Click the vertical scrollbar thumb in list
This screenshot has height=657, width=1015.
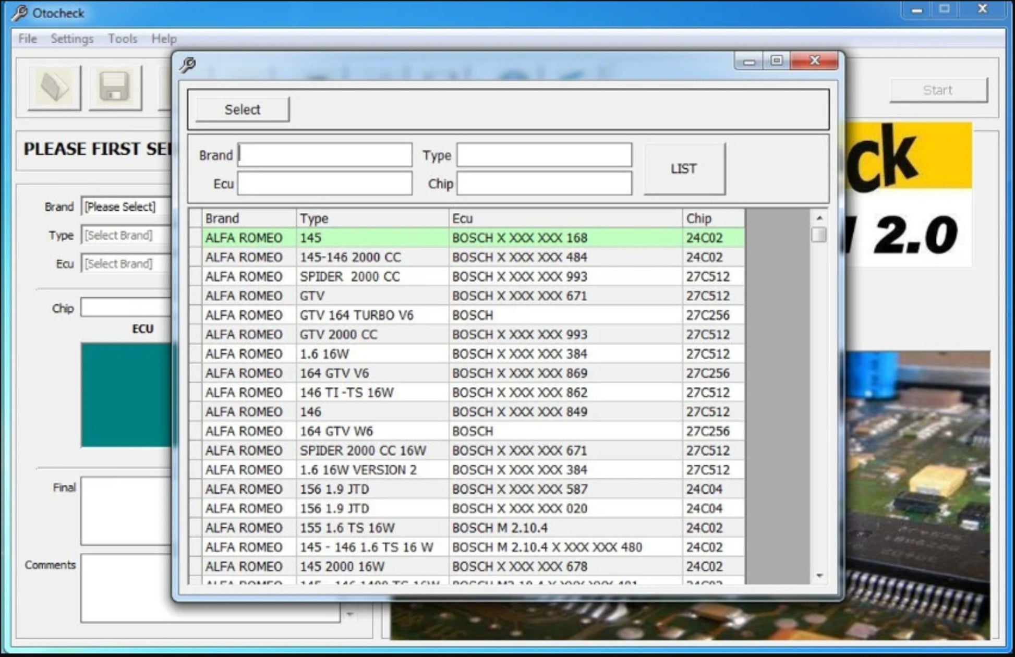[819, 234]
